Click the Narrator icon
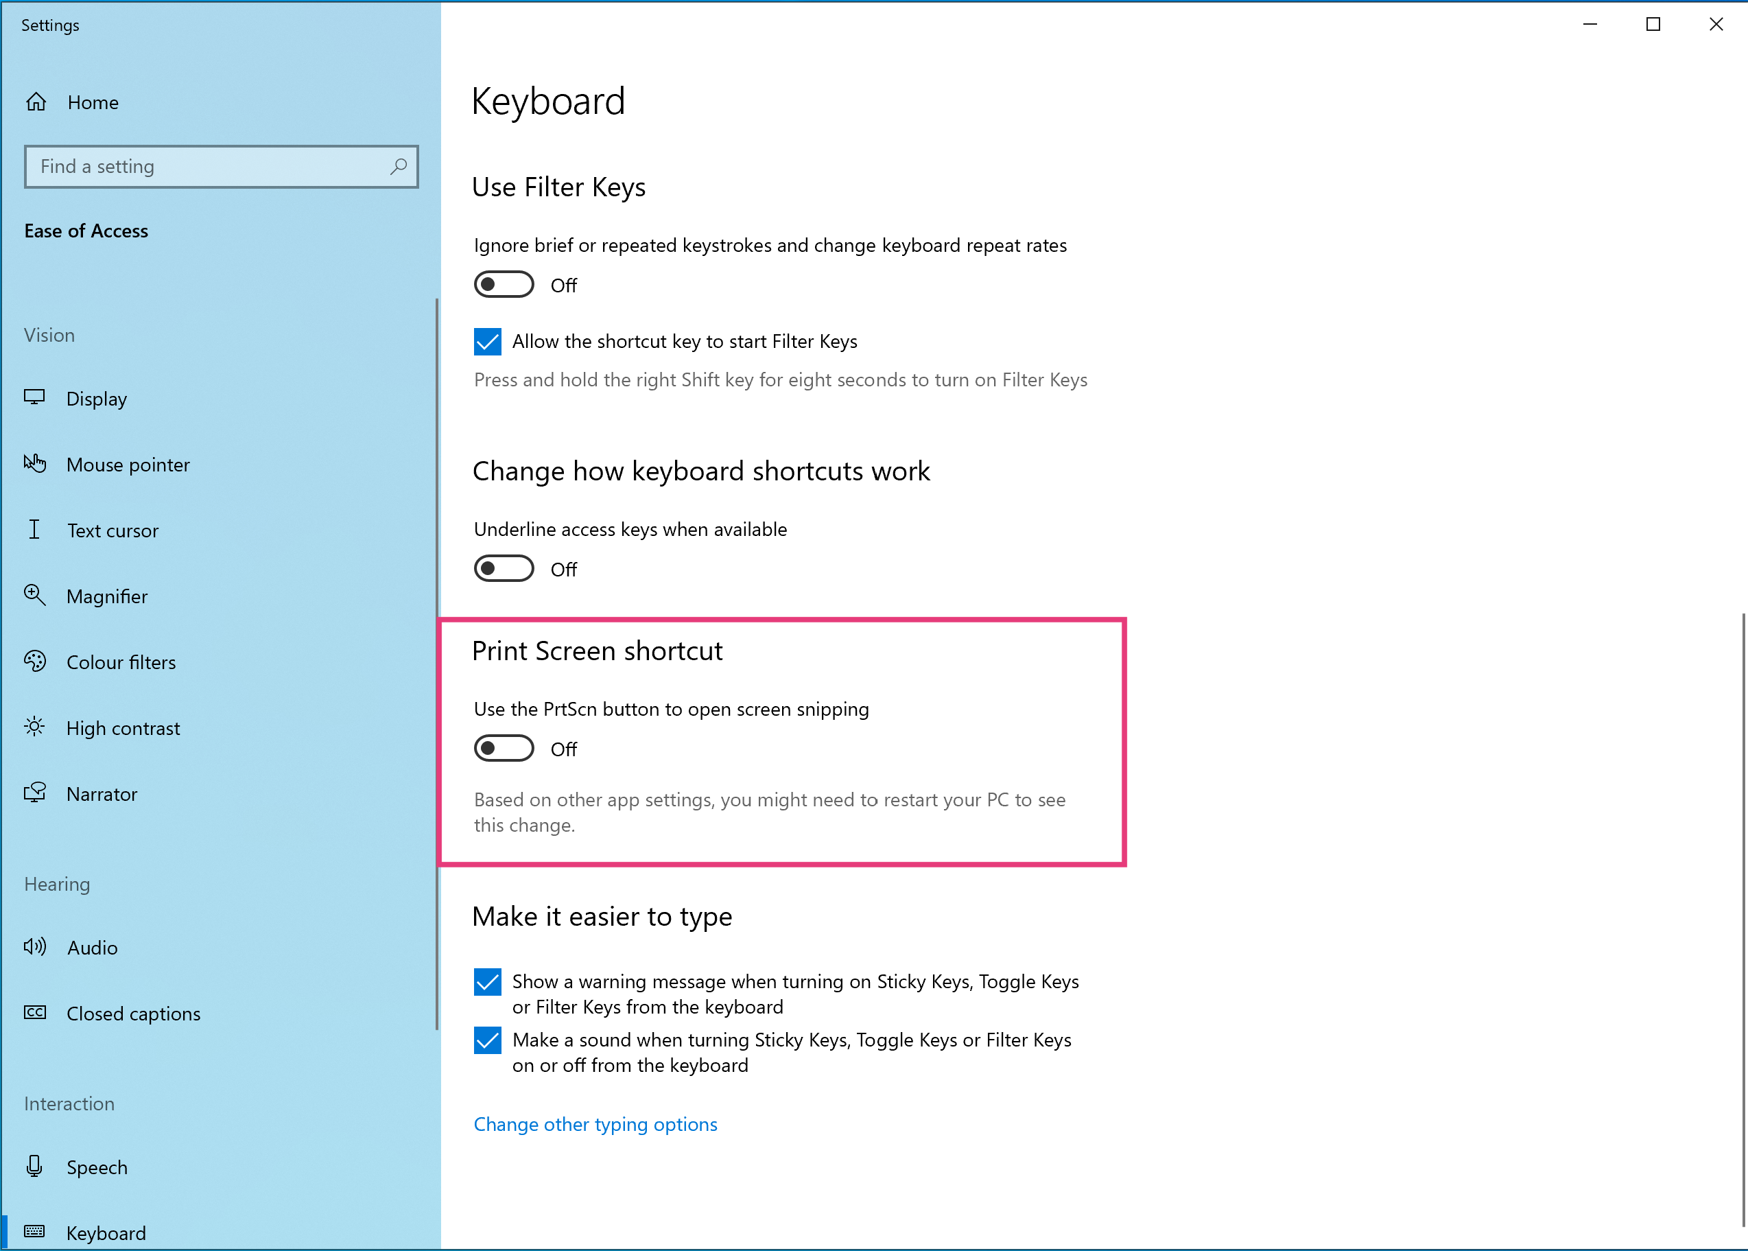Screen dimensions: 1748x1251 pos(35,793)
